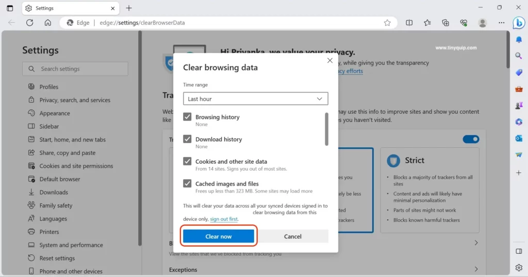
Task: Go to the Home page icon
Action: 48,23
